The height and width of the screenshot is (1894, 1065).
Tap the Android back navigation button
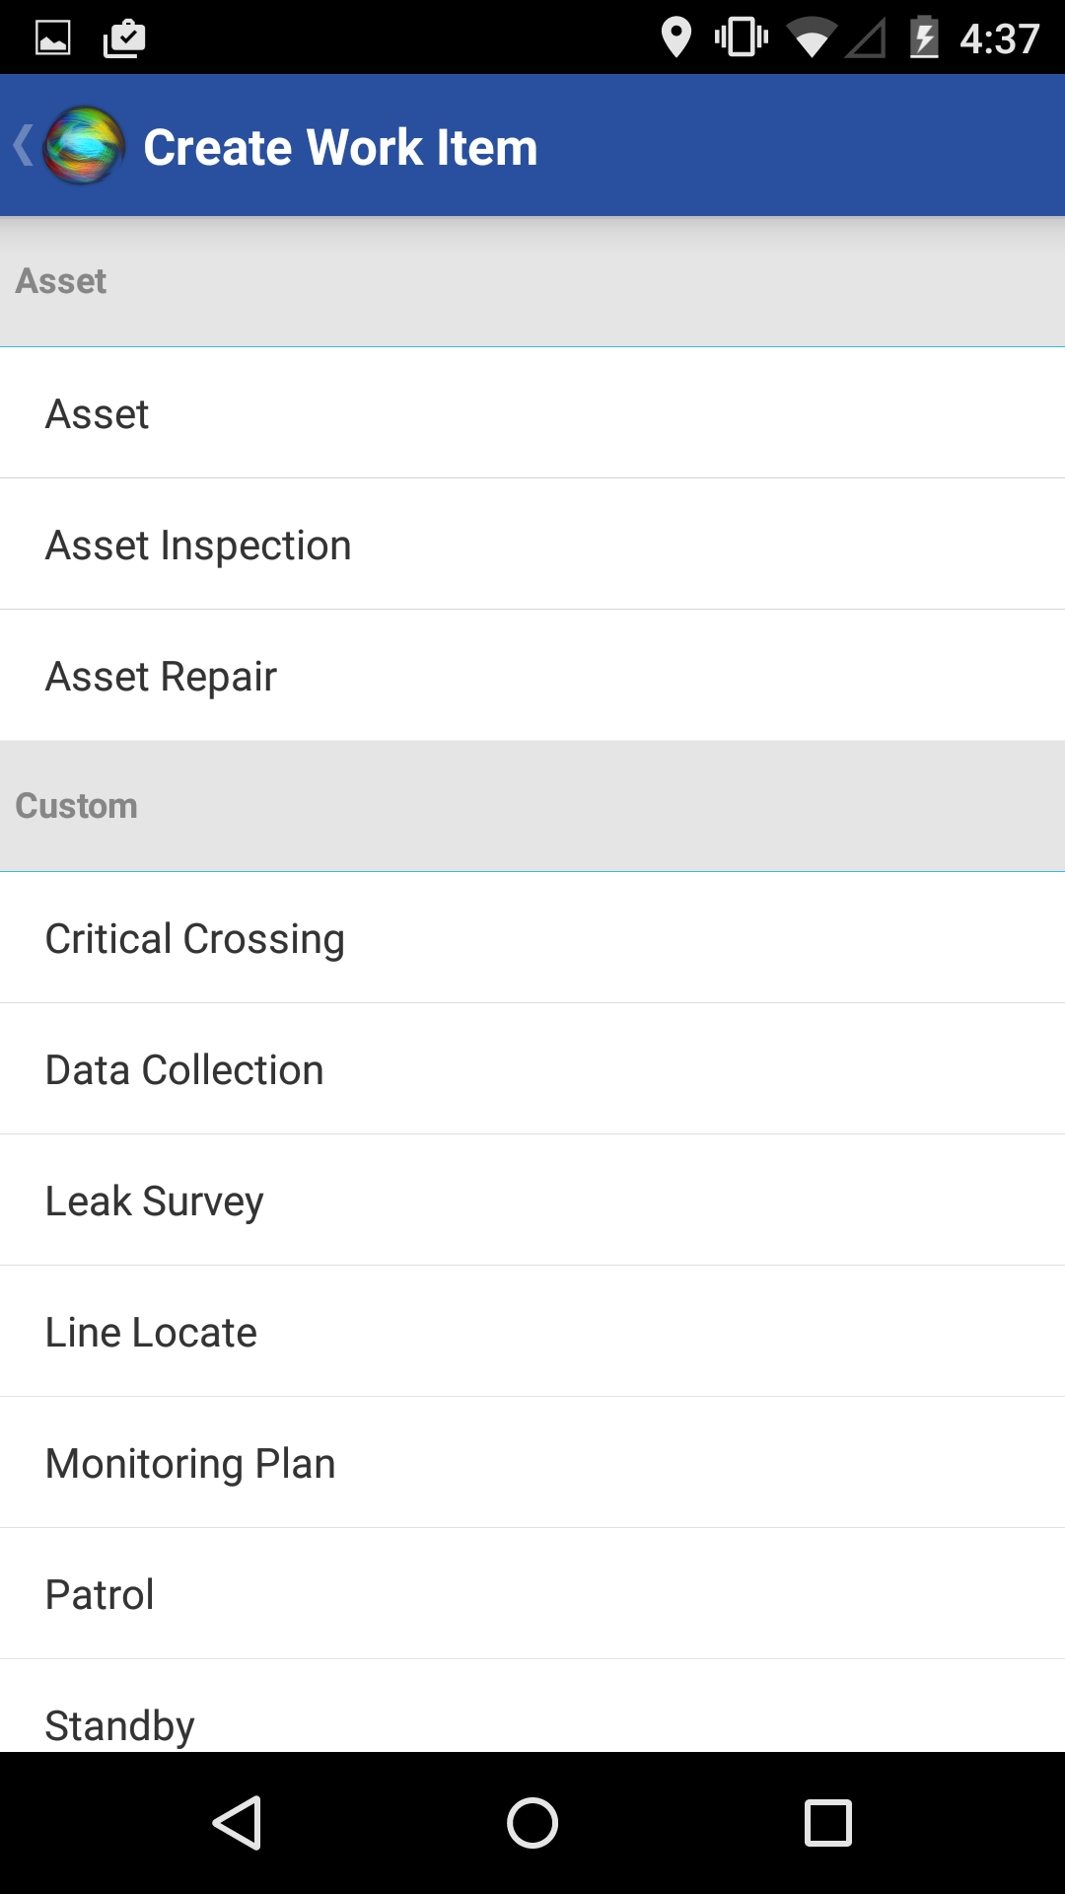coord(237,1822)
